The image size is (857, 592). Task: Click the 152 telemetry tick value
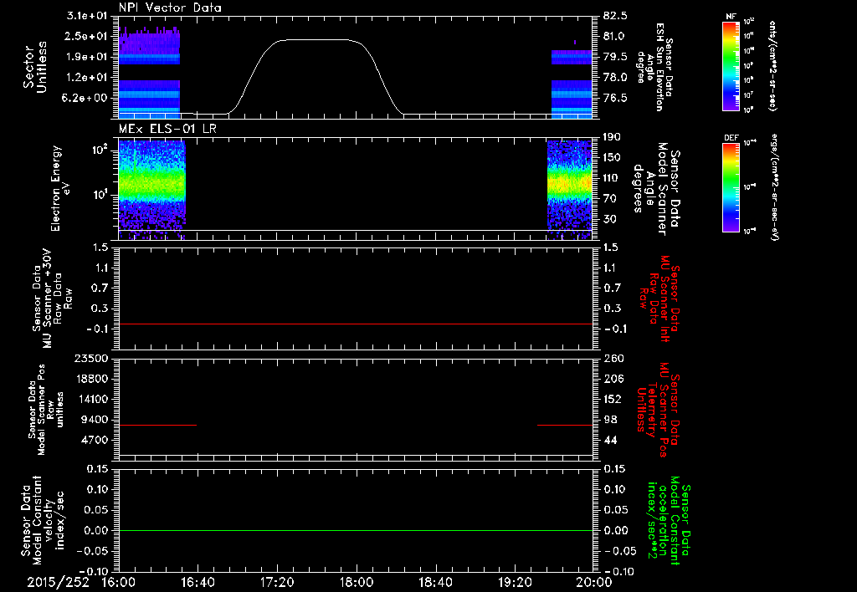(x=613, y=399)
